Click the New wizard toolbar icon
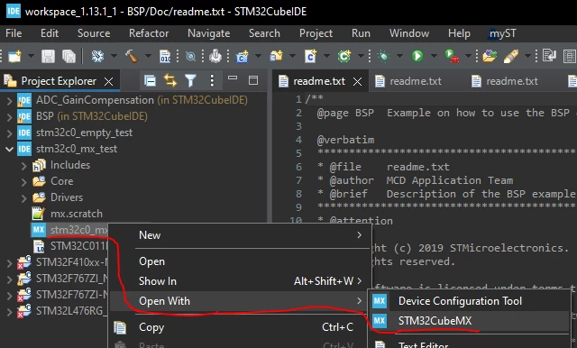 point(14,56)
